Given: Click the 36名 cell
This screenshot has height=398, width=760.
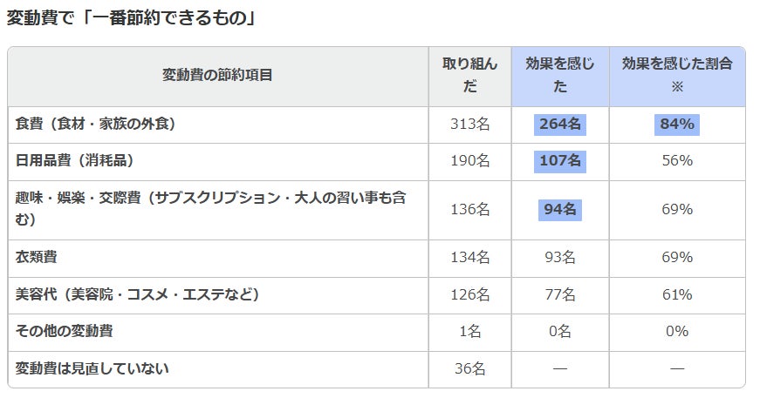Looking at the screenshot, I should click(469, 368).
